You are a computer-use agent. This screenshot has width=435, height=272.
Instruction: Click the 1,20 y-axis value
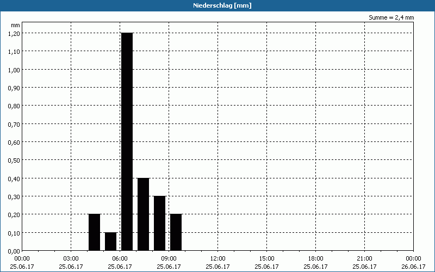(x=14, y=33)
